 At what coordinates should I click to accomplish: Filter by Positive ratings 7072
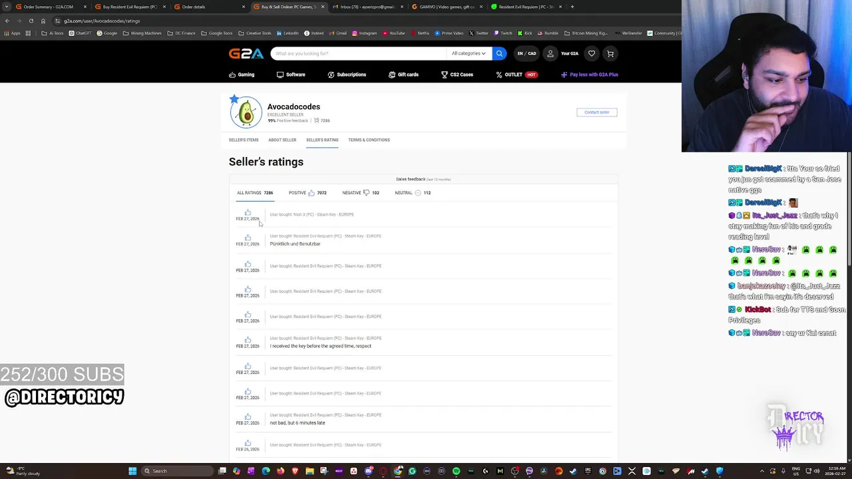(308, 193)
